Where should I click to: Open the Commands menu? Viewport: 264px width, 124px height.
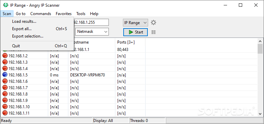pos(41,14)
